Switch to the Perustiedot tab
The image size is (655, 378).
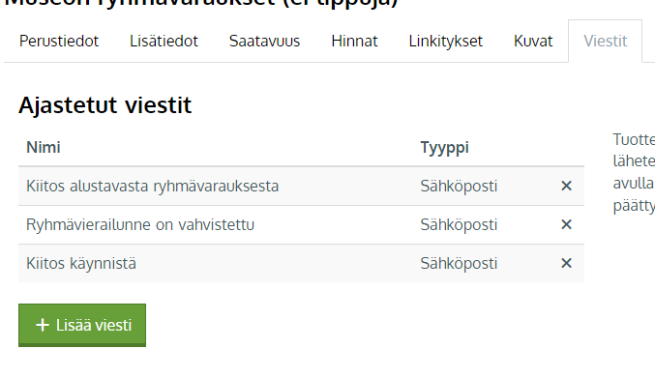(x=59, y=41)
